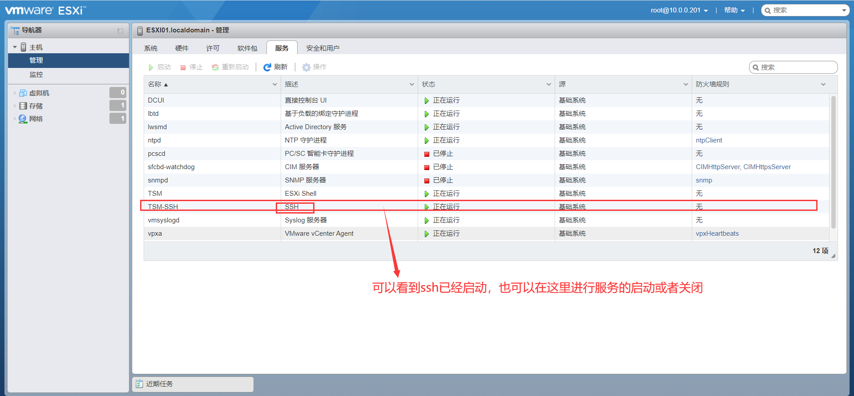The image size is (854, 396).
Task: Click the table resize grip icon
Action: click(833, 256)
